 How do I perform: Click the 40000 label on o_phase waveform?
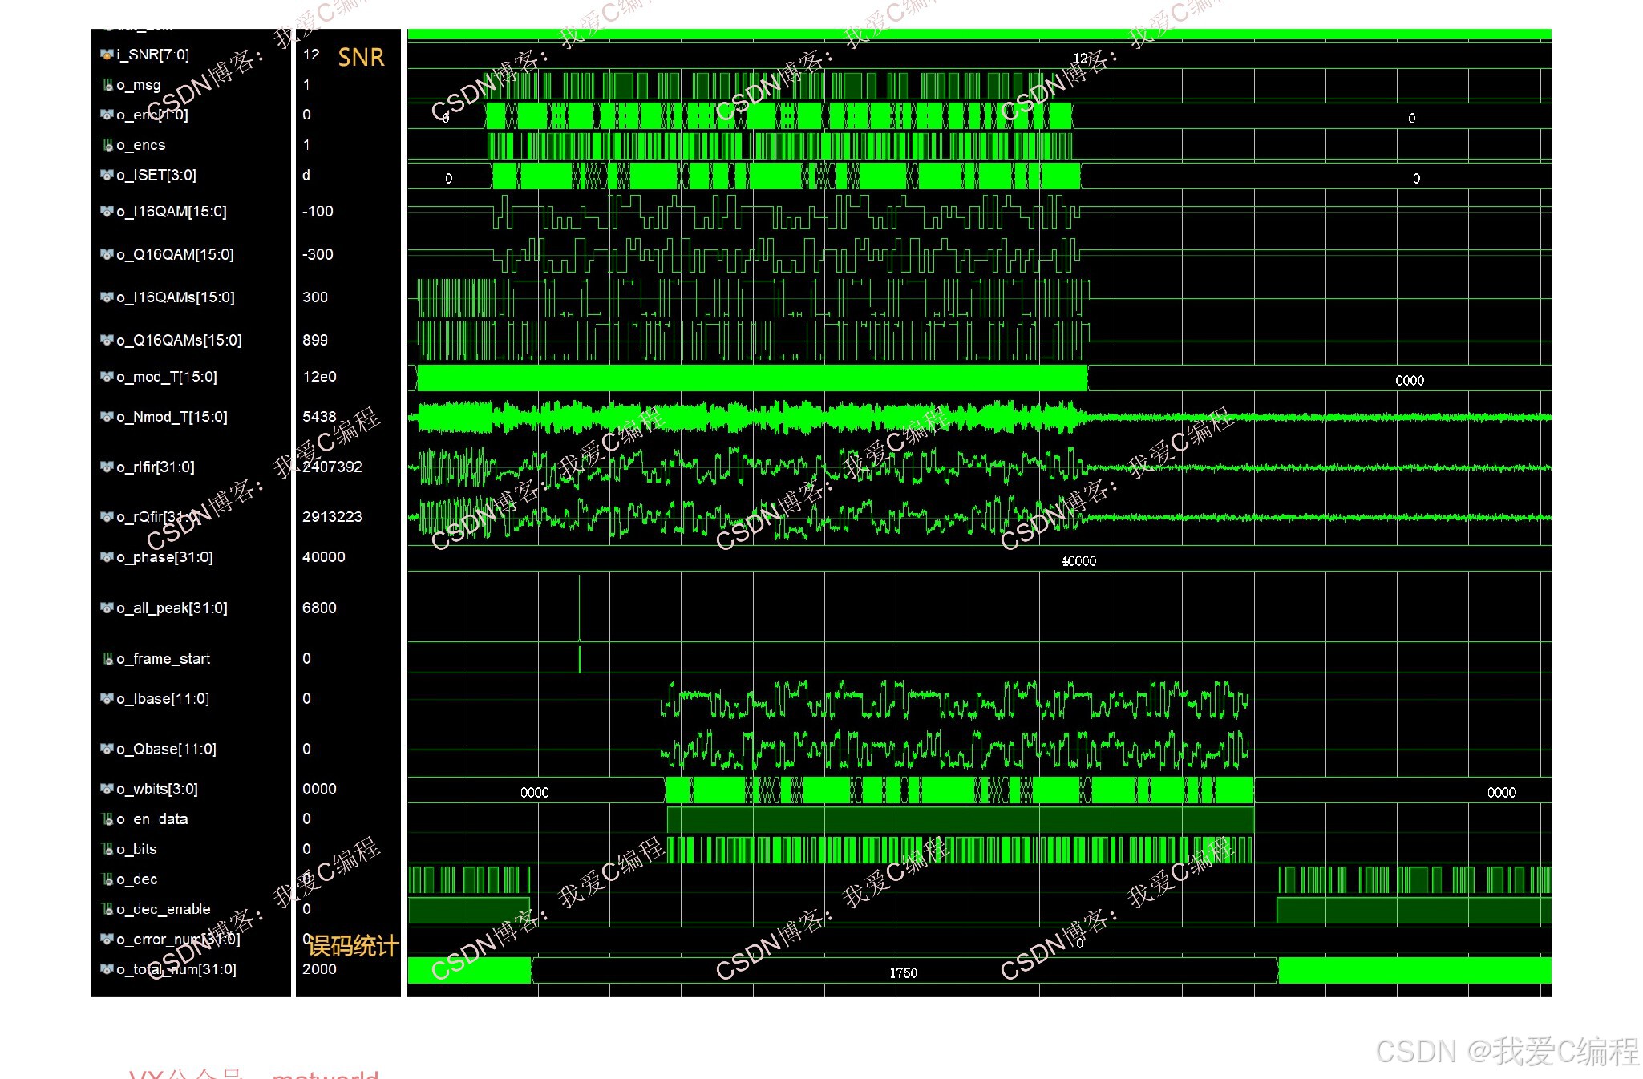point(1078,560)
